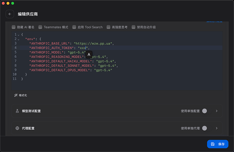234x152 pixels.
Task: Click ANTHROPIC_DEFAULT_OPUS_MODEL key
Action: coord(60,70)
